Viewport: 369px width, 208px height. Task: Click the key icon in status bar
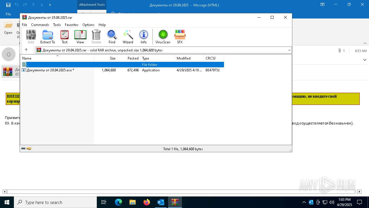[29, 148]
